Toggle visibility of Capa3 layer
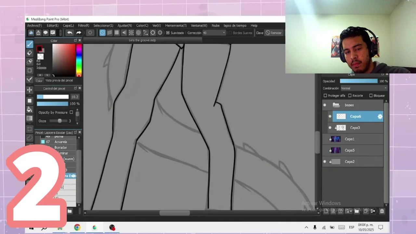416x234 pixels. 330,128
